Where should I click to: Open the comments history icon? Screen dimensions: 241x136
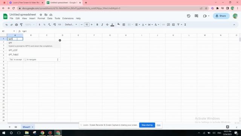(x=196, y=16)
